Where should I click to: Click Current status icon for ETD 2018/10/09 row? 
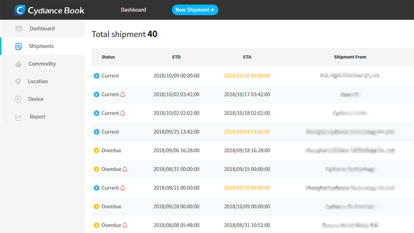point(96,76)
